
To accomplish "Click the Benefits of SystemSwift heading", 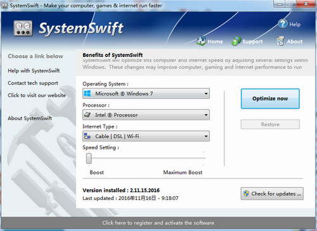I will pos(113,55).
